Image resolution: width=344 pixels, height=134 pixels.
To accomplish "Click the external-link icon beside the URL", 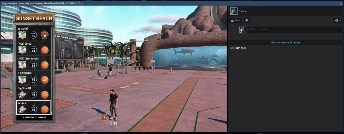I will point(82,3).
